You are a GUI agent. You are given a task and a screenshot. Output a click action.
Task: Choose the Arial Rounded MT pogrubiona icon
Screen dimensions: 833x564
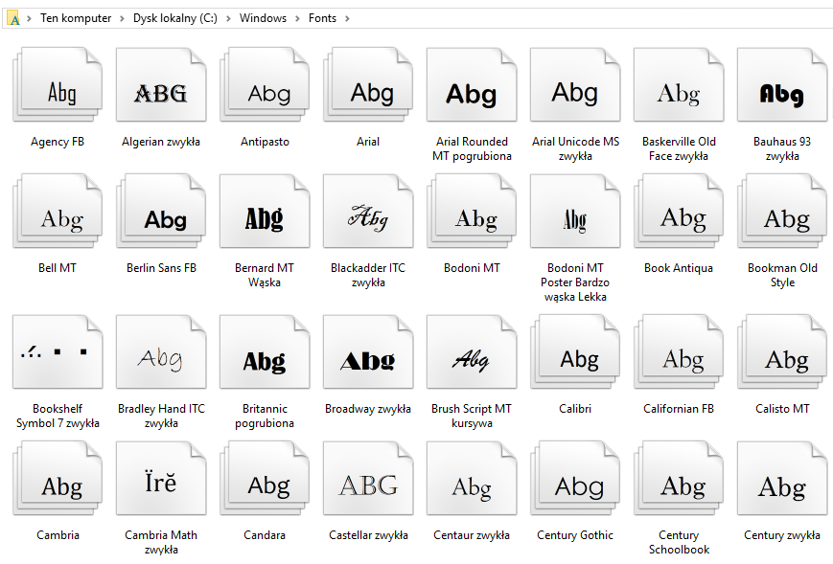point(472,85)
